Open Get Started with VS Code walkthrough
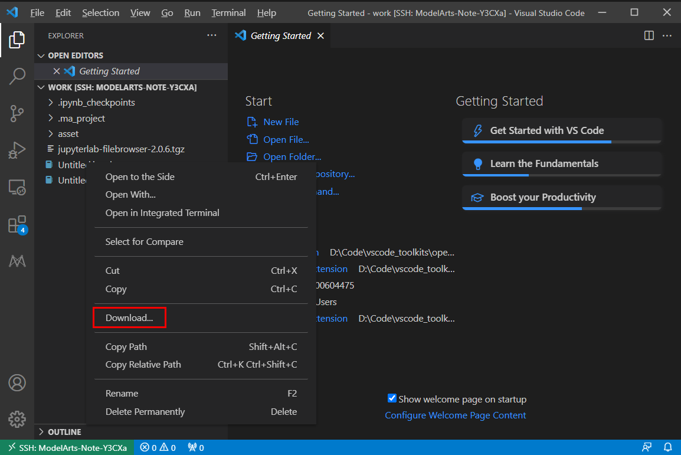 pyautogui.click(x=562, y=130)
